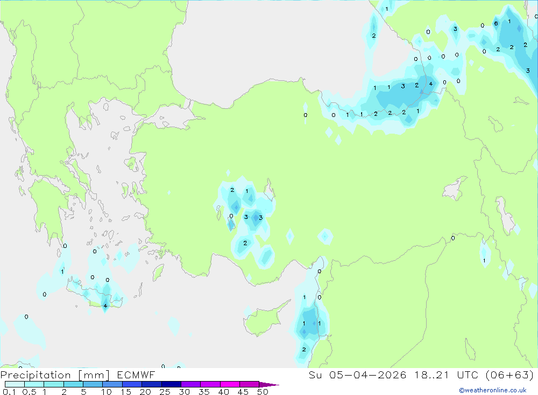Select the 30–35 mm legend color swatch
Image resolution: width=538 pixels, height=395 pixels.
point(191,384)
